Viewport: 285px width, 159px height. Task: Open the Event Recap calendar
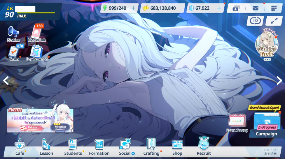click(x=237, y=123)
